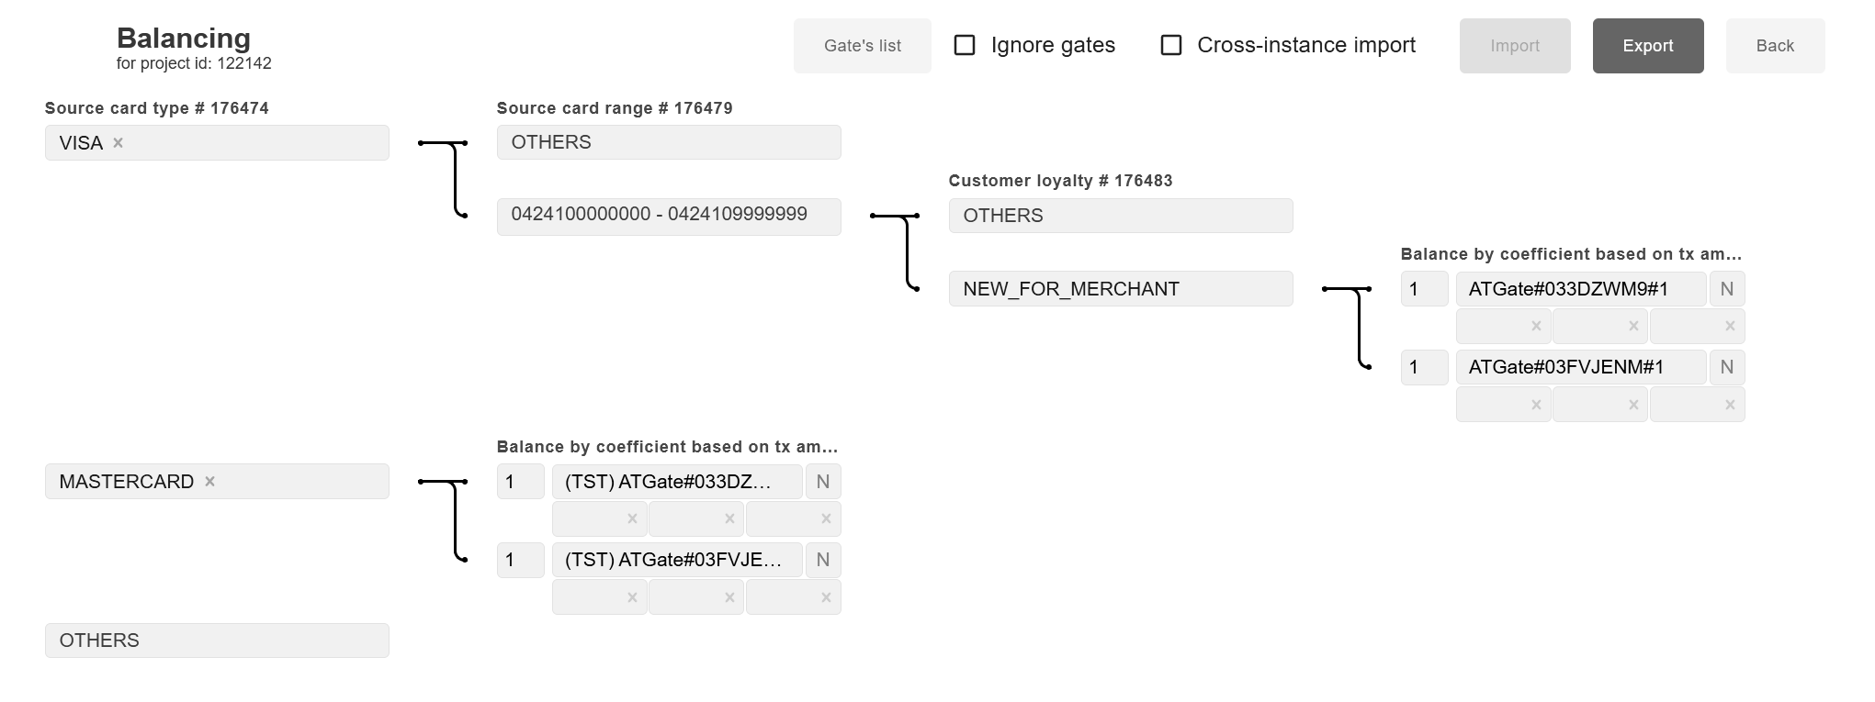Clear last field under ATGate#03FVJENM#1
The width and height of the screenshot is (1875, 702).
click(1729, 405)
